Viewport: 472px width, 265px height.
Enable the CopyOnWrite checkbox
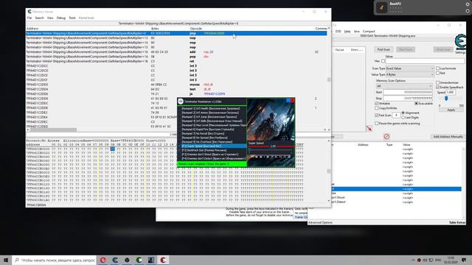tap(377, 108)
